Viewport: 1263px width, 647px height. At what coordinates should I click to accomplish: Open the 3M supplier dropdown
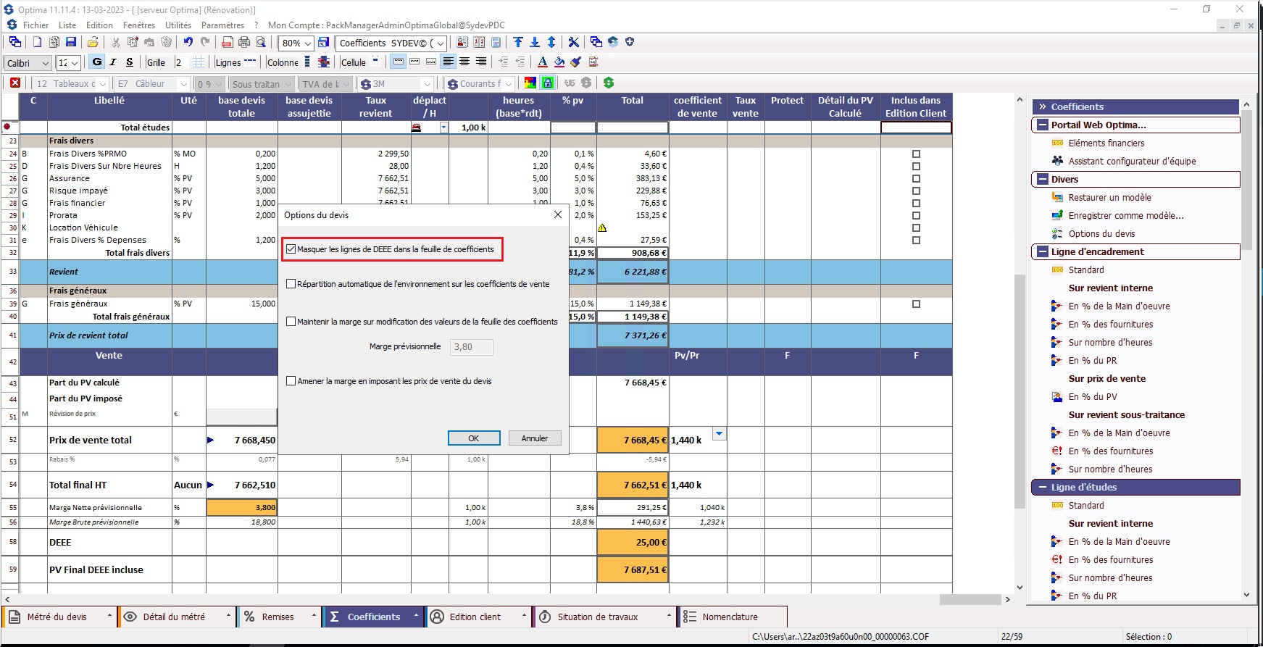(428, 84)
